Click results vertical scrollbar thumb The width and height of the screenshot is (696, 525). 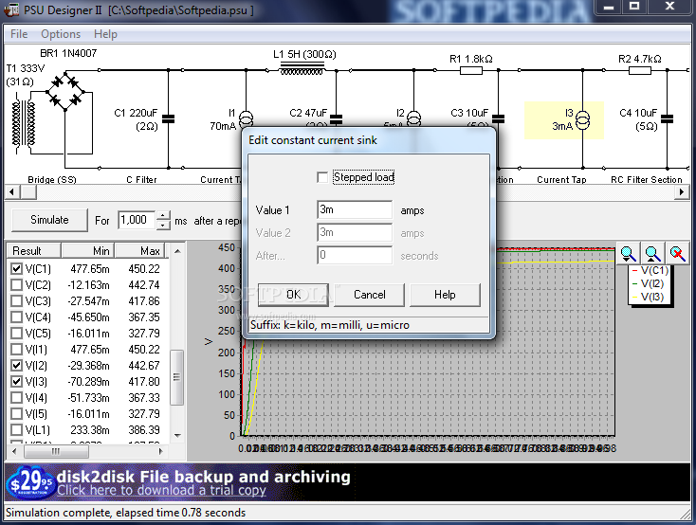pos(177,377)
